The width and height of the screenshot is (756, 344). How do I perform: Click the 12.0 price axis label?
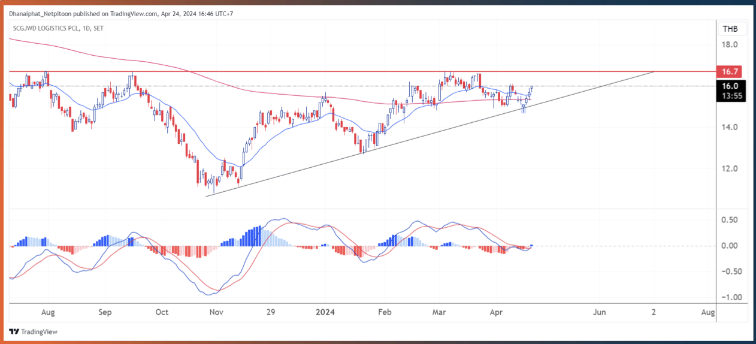click(x=729, y=168)
